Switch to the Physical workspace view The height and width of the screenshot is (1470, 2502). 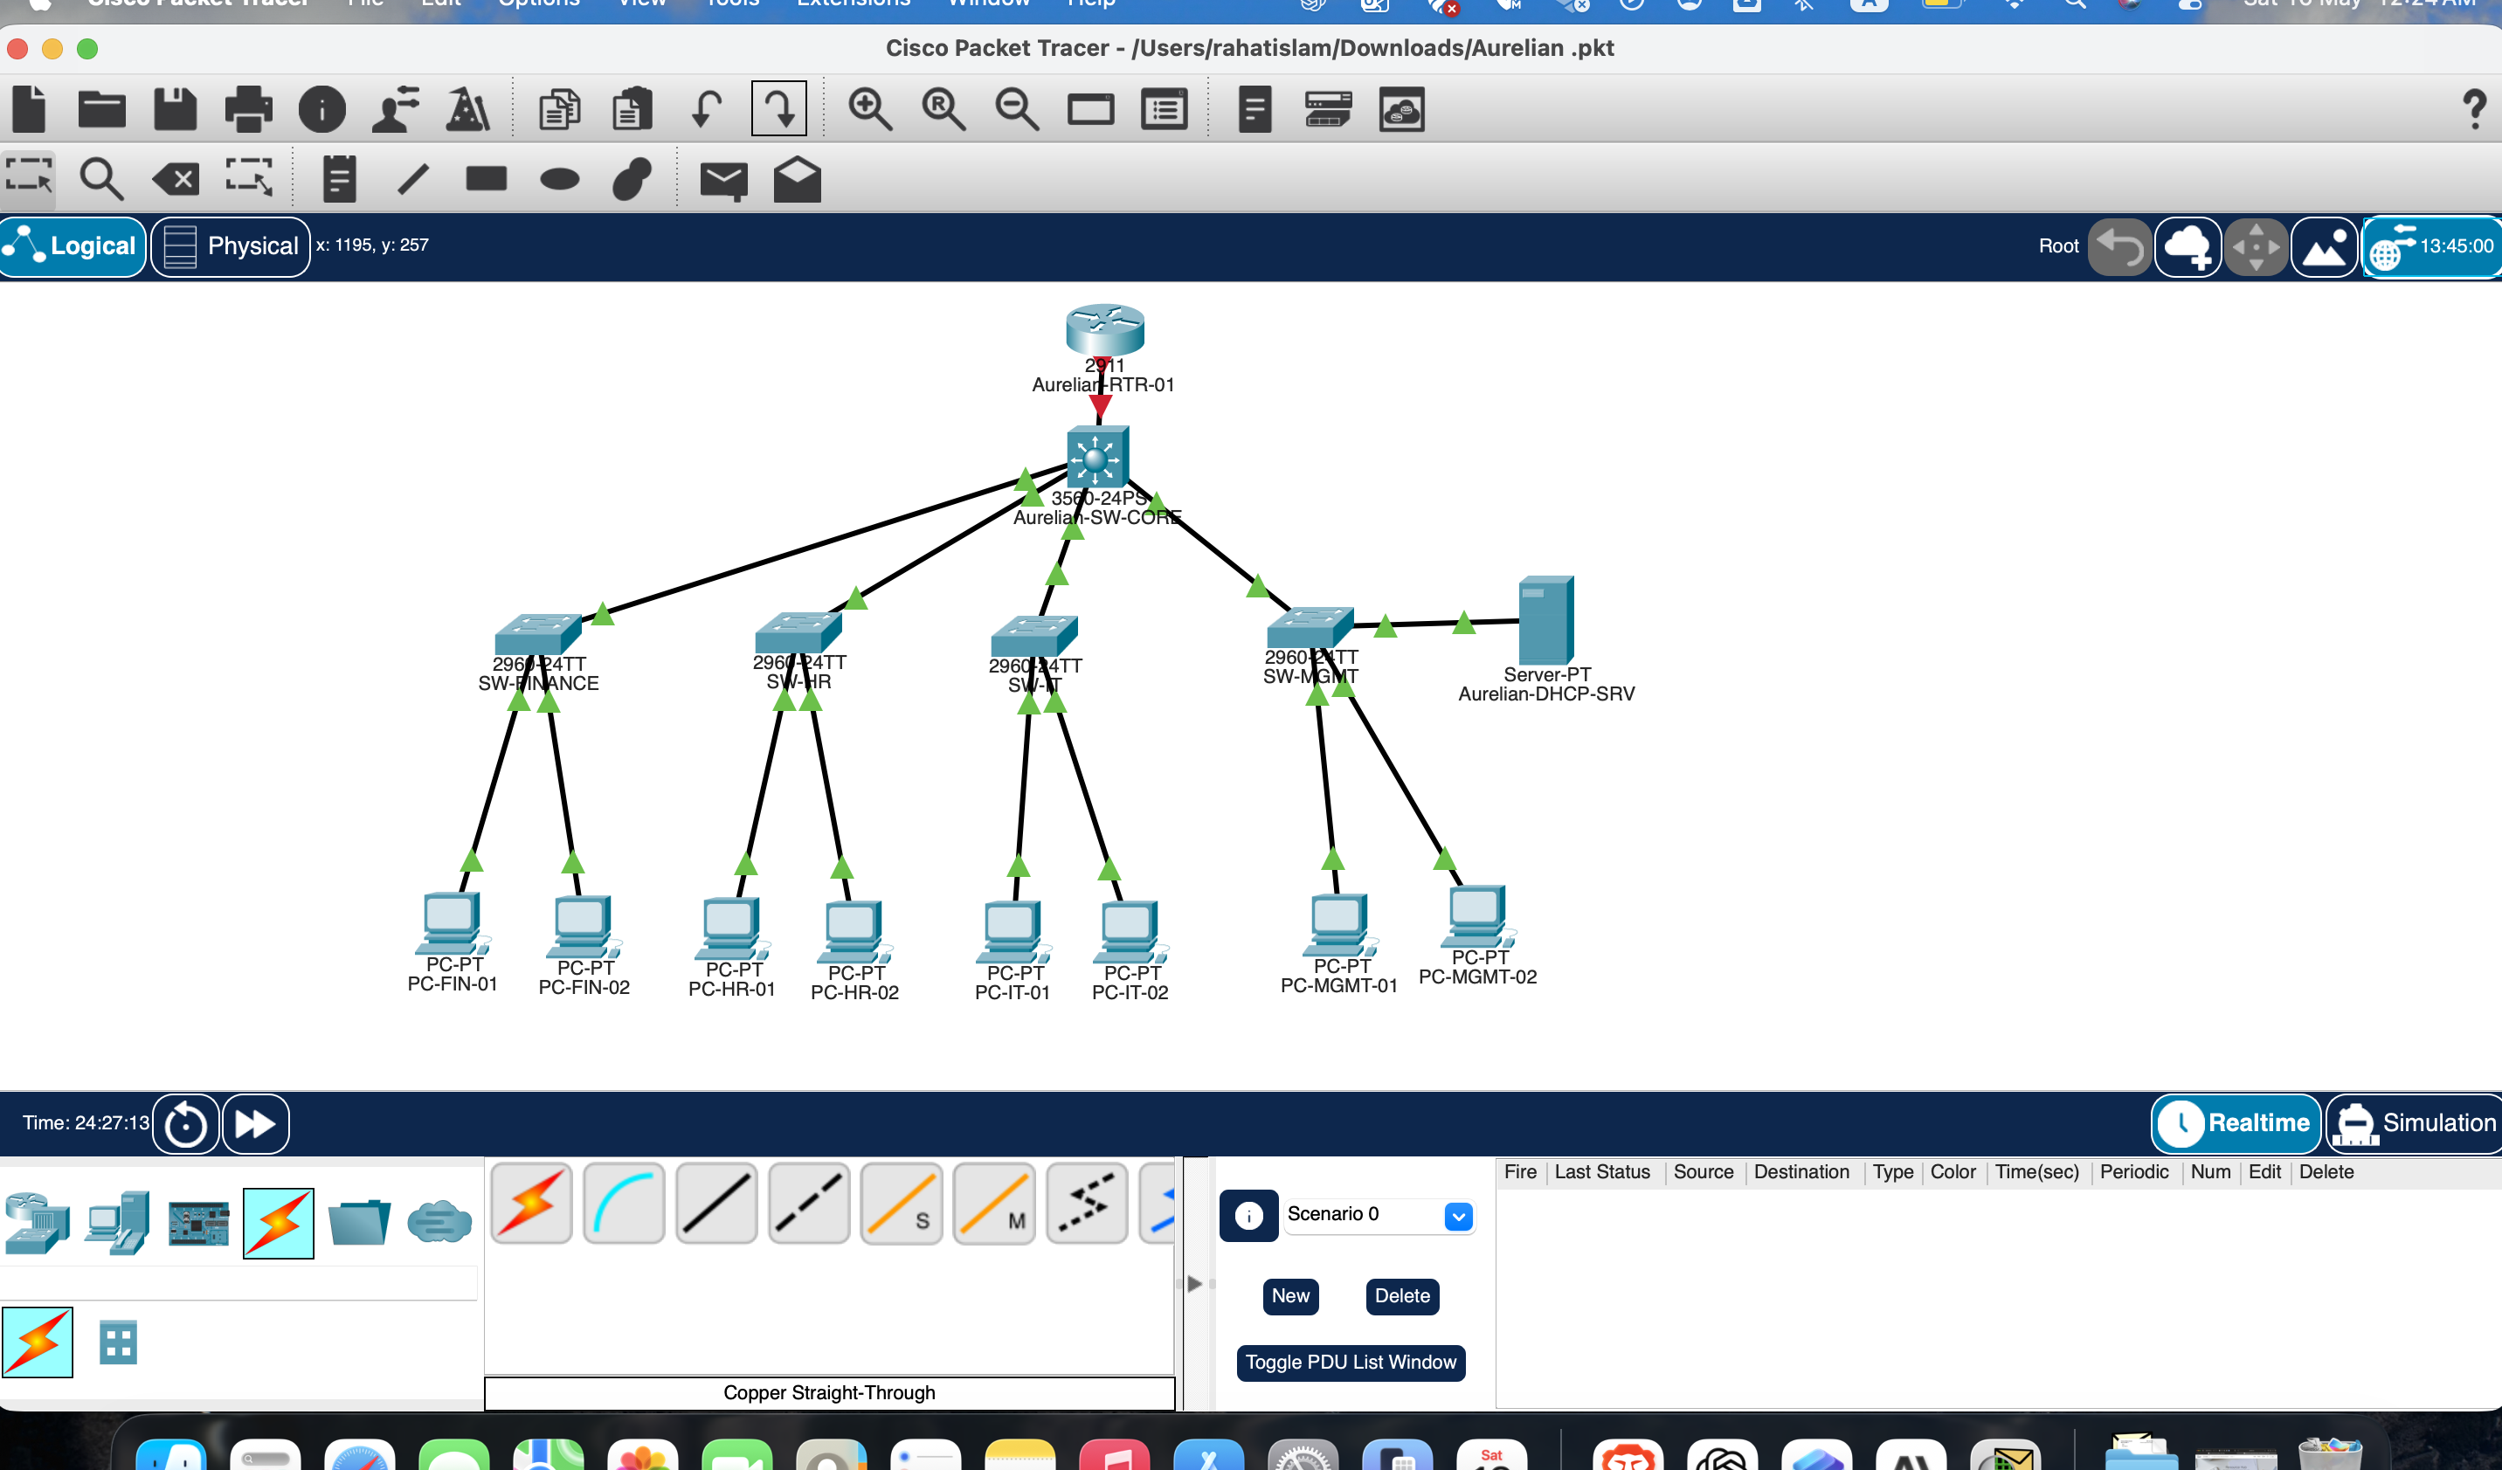pos(231,246)
